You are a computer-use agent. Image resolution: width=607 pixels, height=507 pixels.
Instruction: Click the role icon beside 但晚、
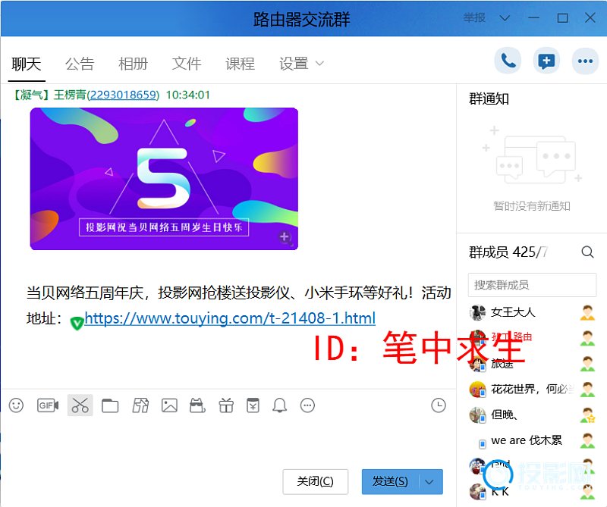587,415
